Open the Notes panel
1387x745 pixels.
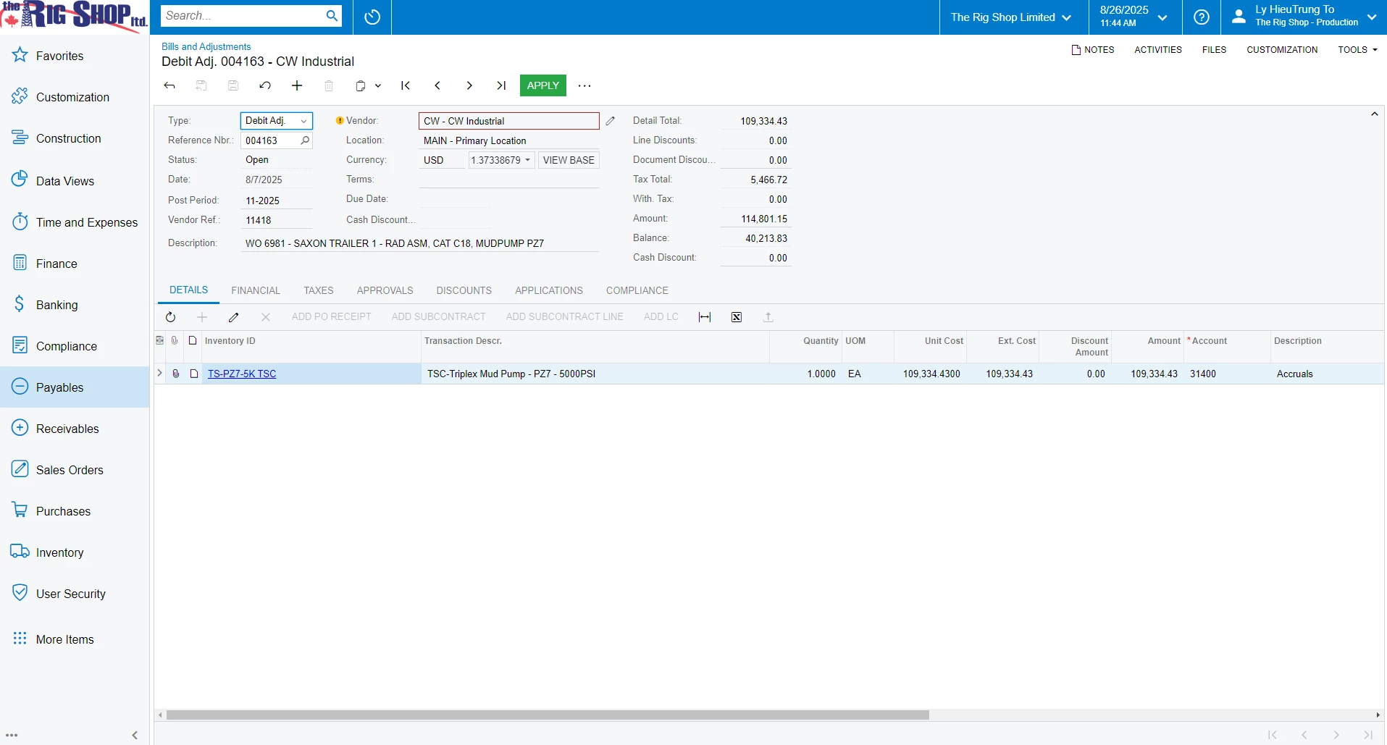[x=1093, y=50]
